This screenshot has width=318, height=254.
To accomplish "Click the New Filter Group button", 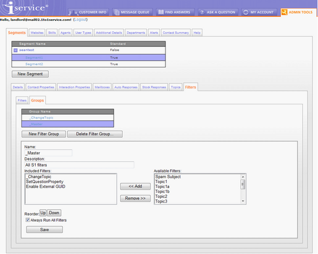I will [x=44, y=134].
